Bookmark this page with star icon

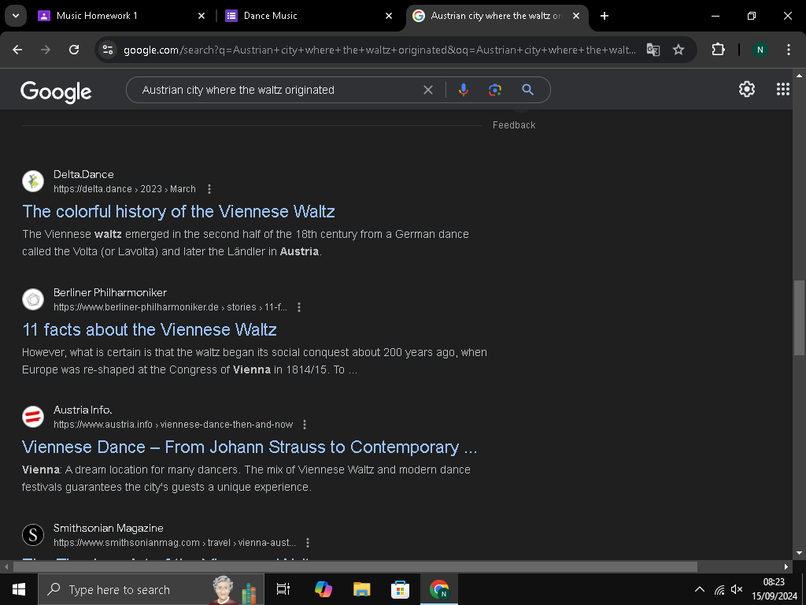678,50
